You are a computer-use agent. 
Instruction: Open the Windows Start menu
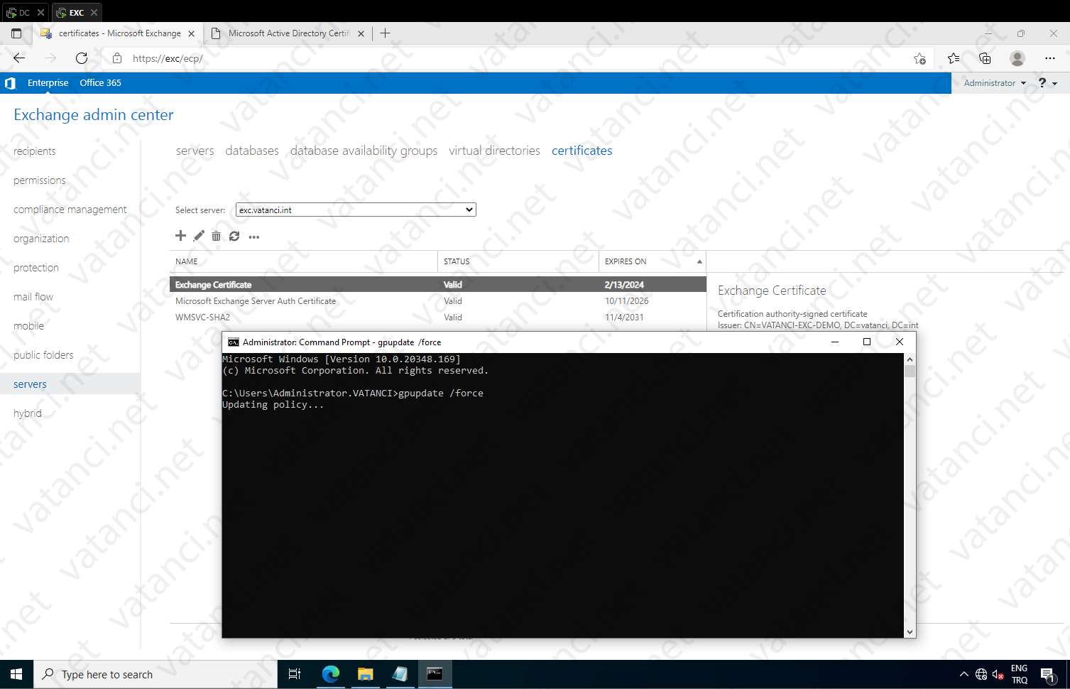16,674
